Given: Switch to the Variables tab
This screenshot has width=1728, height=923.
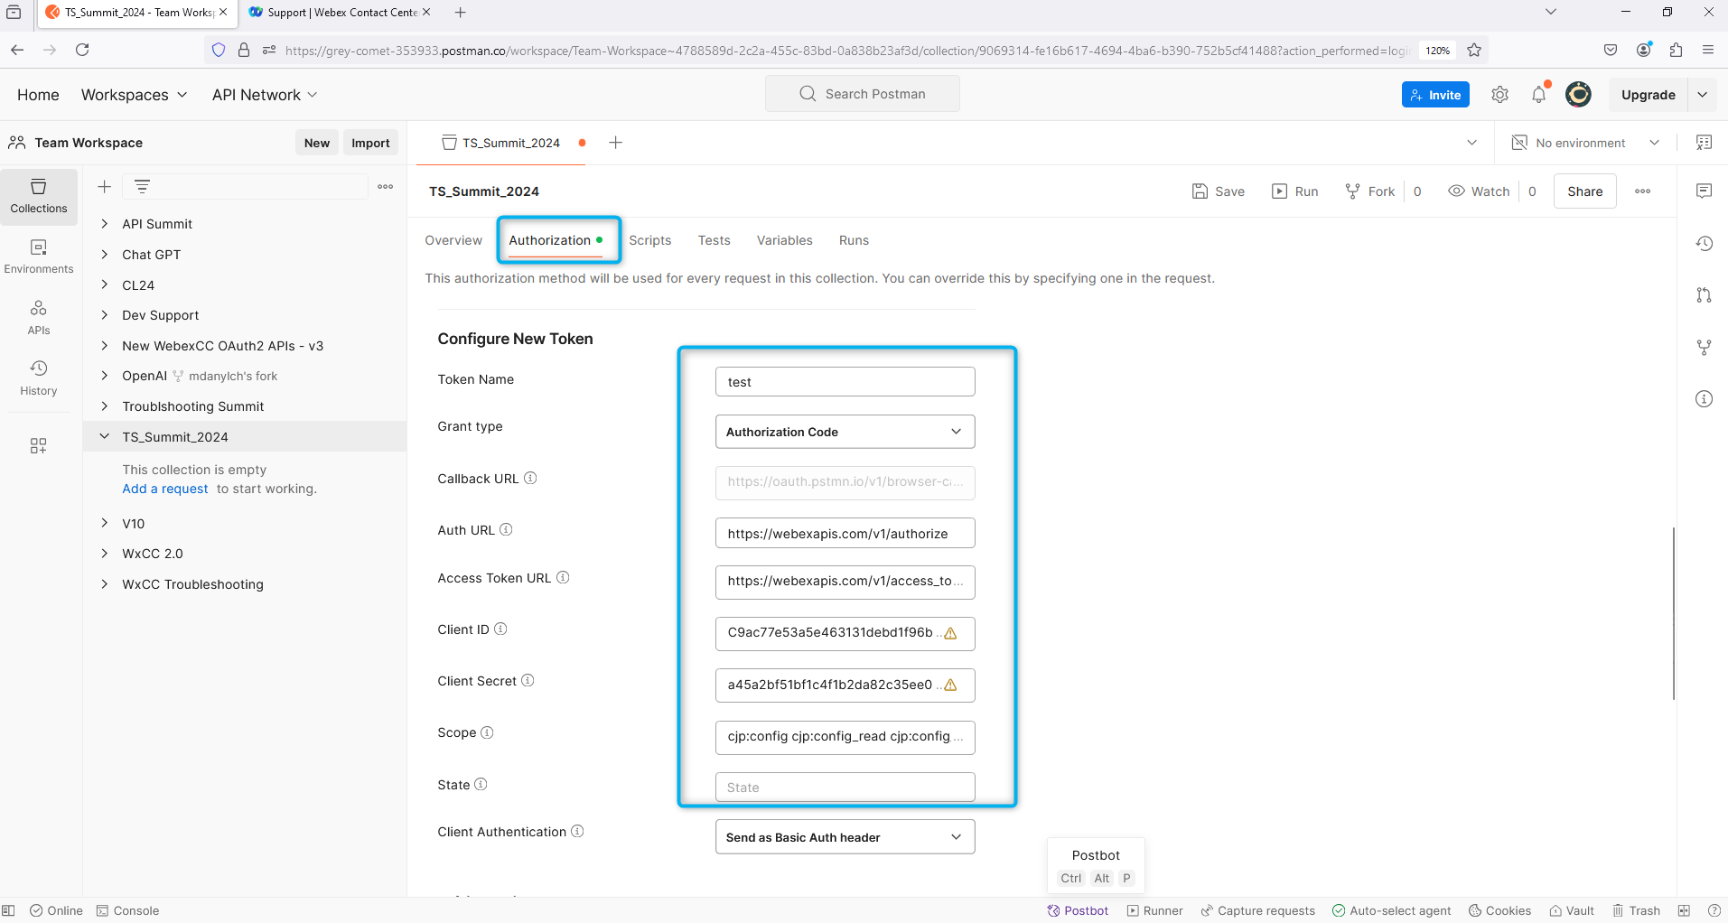Looking at the screenshot, I should 784,240.
